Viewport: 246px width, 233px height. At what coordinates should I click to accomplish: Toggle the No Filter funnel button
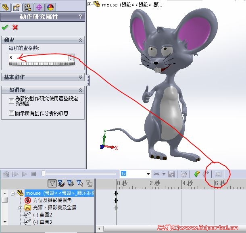click(52, 183)
